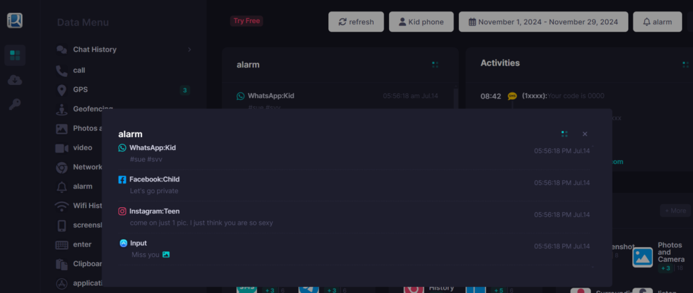Click the GPS location pin icon

point(62,90)
